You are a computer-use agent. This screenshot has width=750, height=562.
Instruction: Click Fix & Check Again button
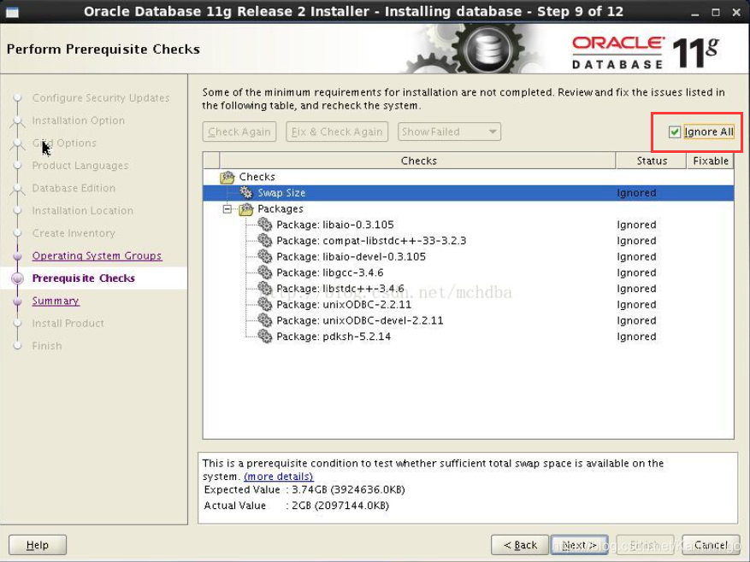click(337, 132)
